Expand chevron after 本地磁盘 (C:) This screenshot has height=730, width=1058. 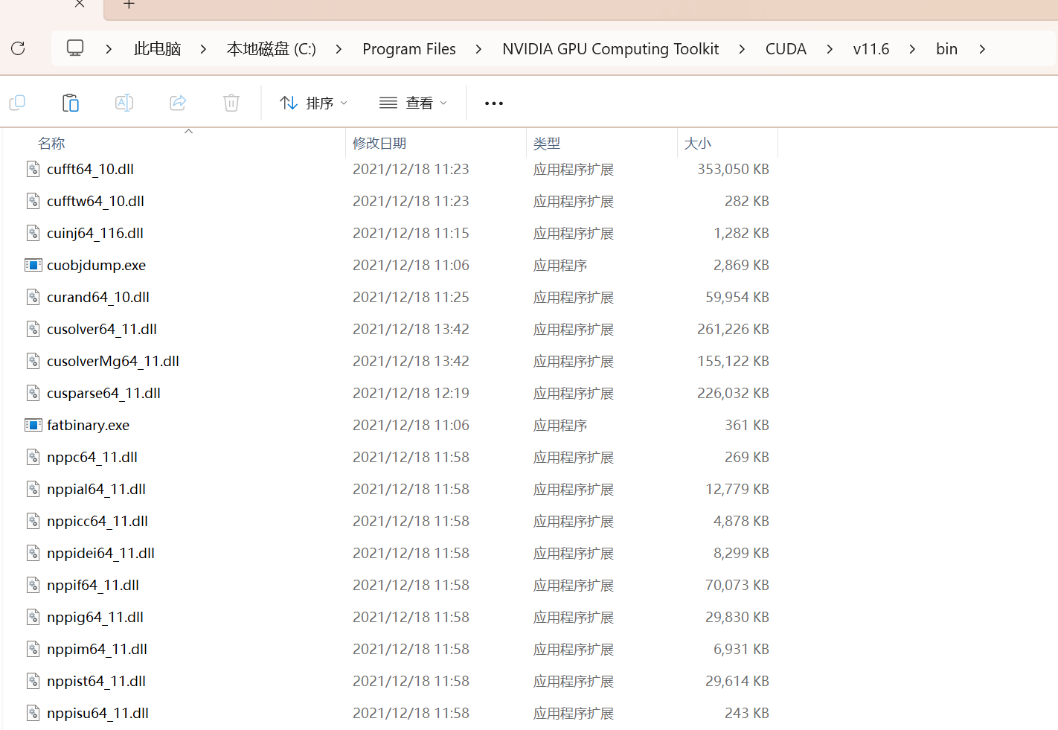[339, 49]
